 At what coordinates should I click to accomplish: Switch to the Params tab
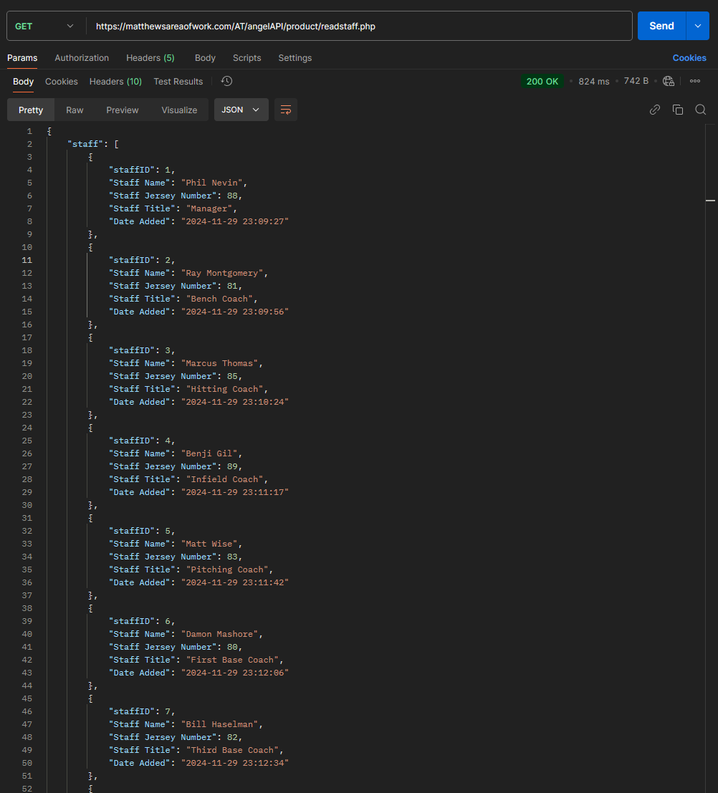pos(22,57)
